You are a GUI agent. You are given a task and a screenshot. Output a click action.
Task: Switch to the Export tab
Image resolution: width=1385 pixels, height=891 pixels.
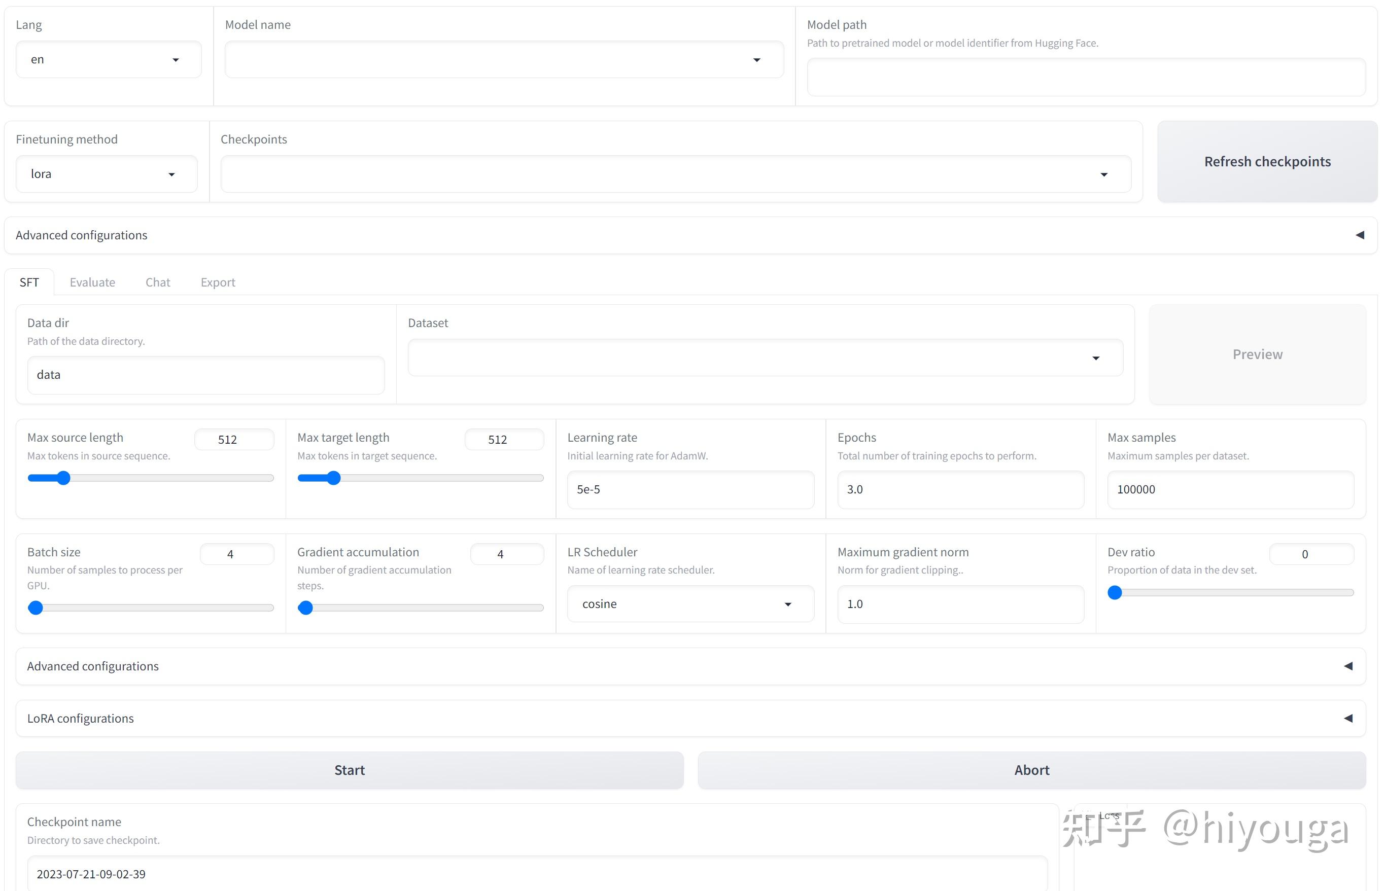(218, 282)
